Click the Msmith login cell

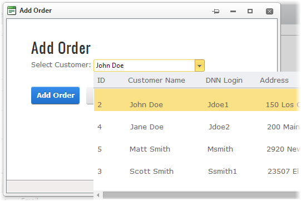coord(220,149)
